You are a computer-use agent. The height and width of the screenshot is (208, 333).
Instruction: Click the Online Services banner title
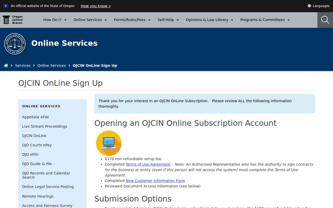(x=65, y=43)
